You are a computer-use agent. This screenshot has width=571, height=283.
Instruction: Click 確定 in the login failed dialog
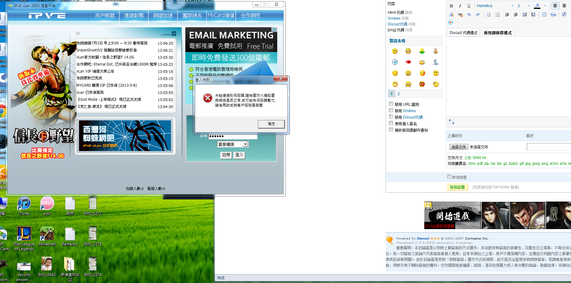(x=271, y=124)
